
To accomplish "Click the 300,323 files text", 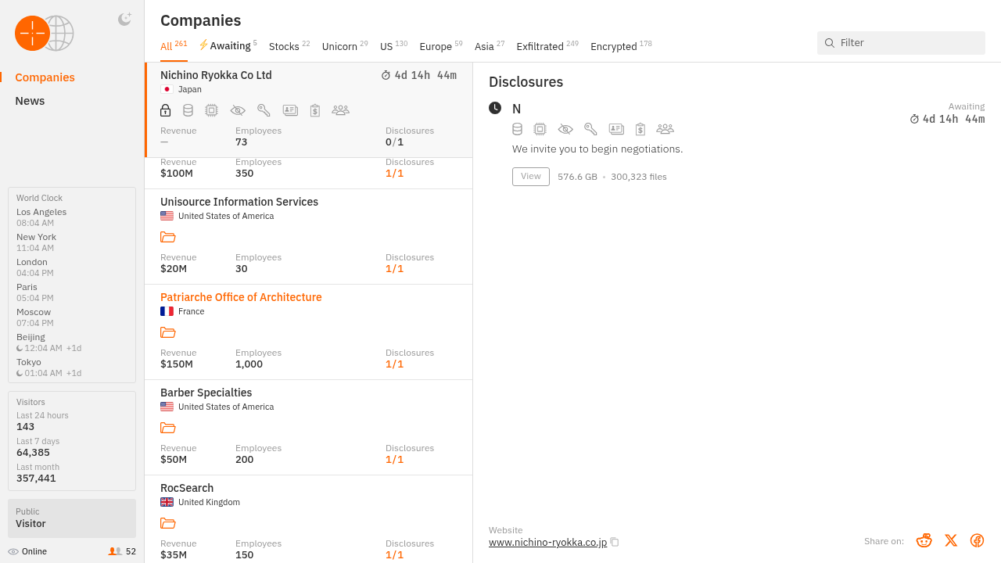I will [639, 177].
